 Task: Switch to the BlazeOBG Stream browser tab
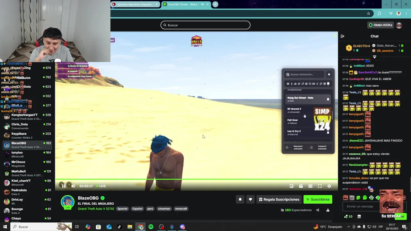pos(186,4)
